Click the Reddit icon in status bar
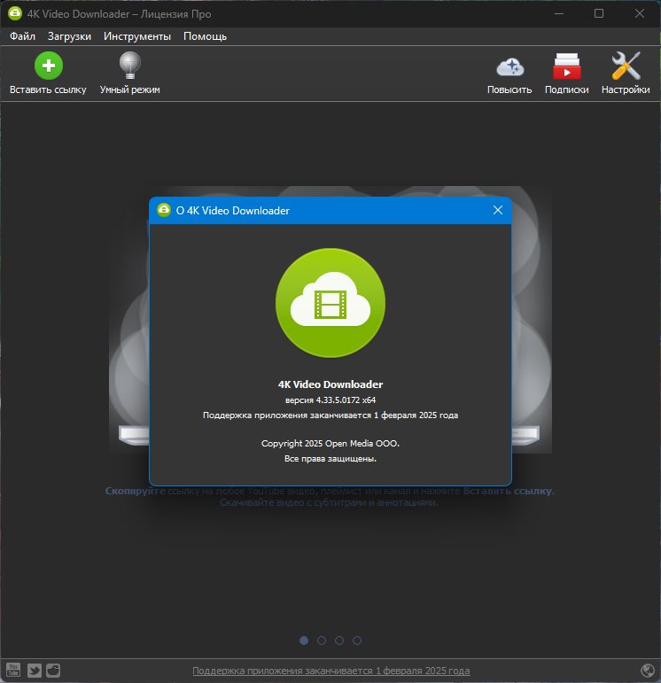The image size is (661, 683). 53,670
